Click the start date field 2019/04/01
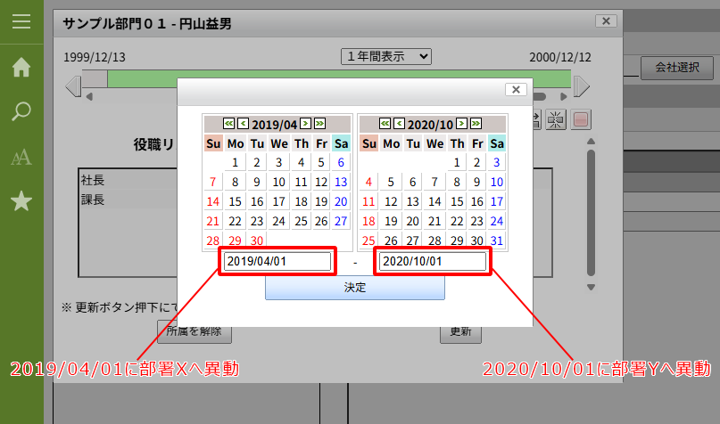Image resolution: width=720 pixels, height=424 pixels. coord(277,262)
